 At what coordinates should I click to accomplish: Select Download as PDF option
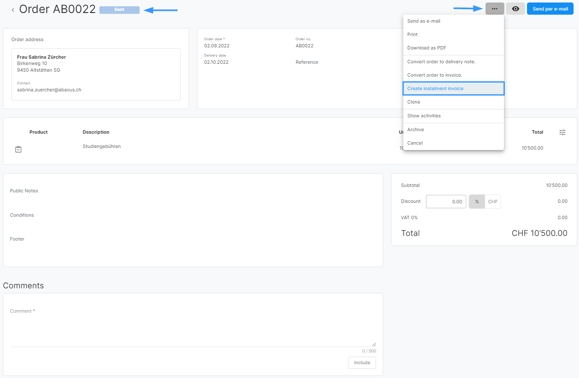pyautogui.click(x=426, y=48)
